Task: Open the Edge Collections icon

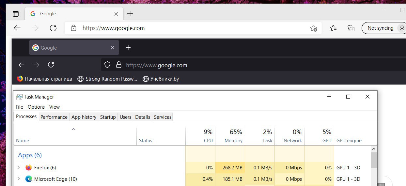Action: coord(351,28)
